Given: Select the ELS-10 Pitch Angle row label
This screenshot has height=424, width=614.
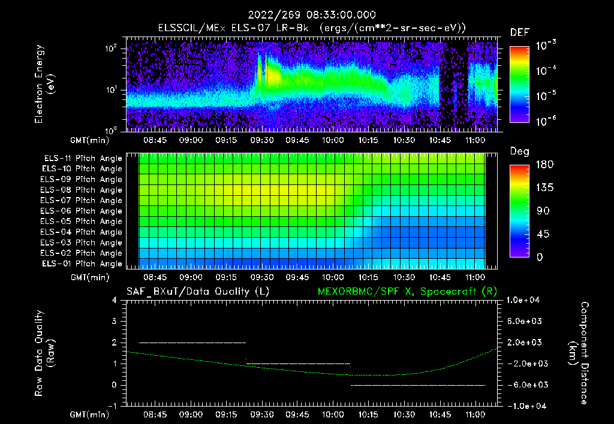Looking at the screenshot, I should click(x=82, y=169).
